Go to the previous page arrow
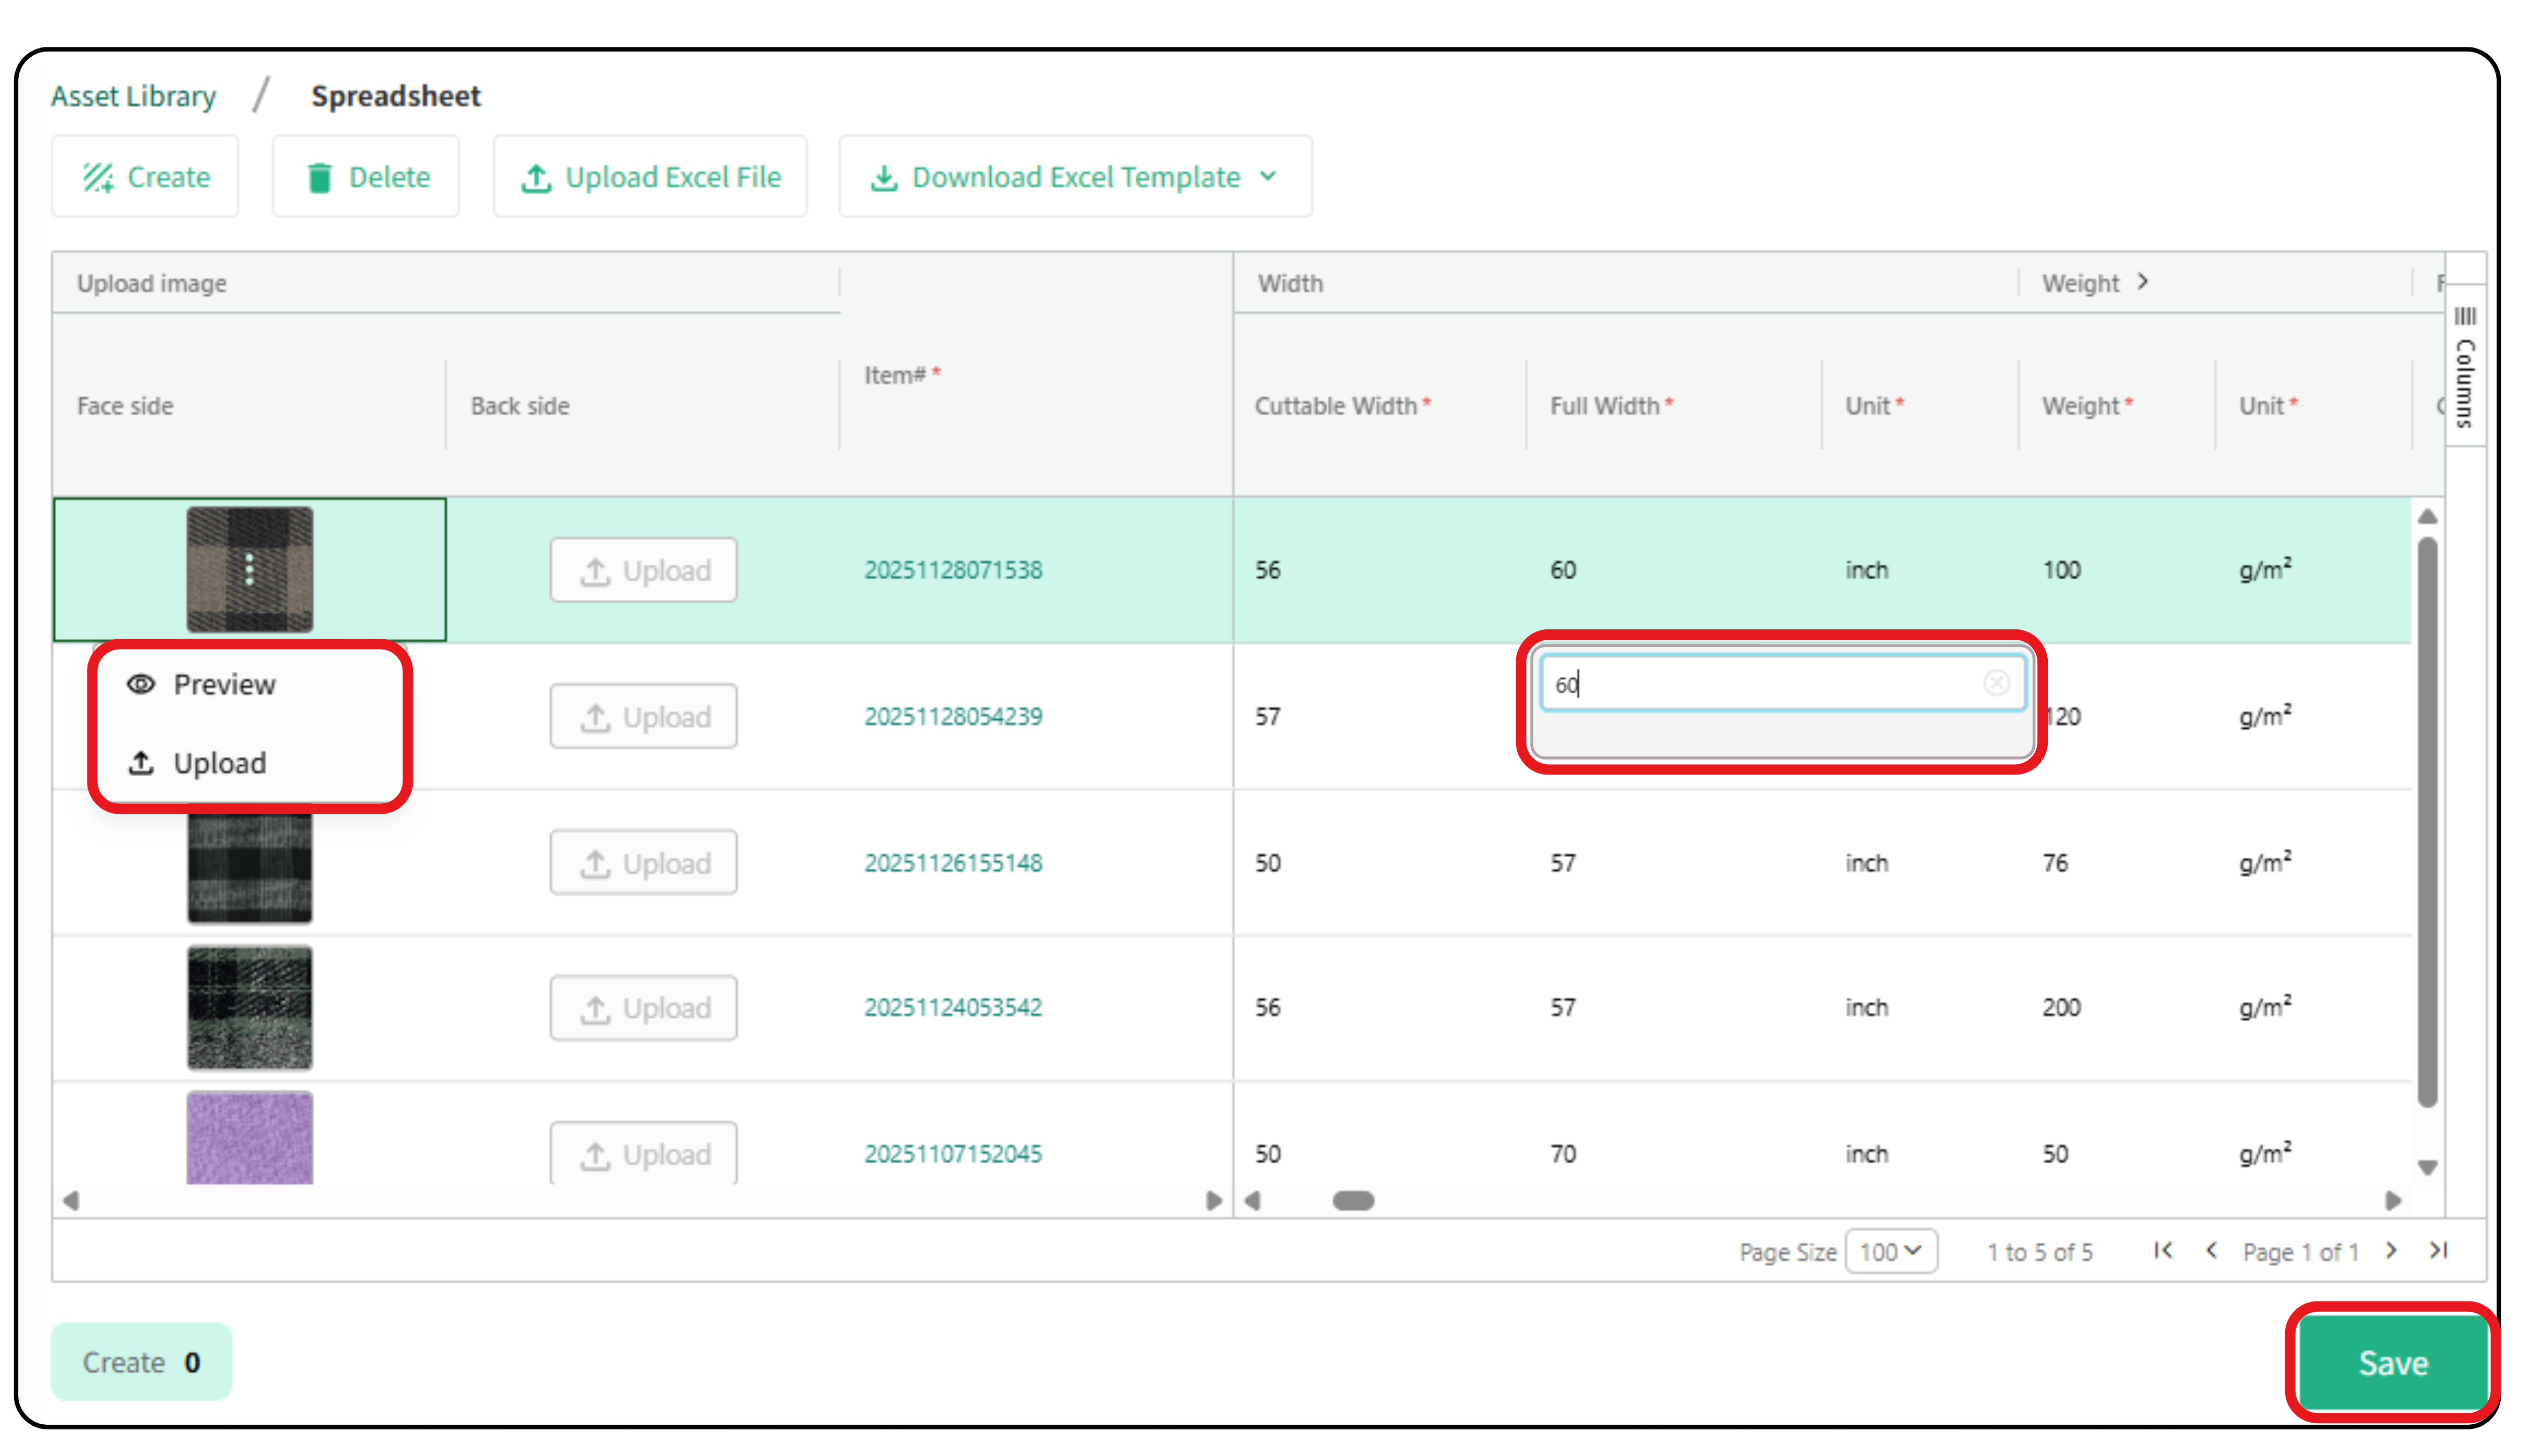Screen dimensions: 2532x1456 tap(2212, 1250)
